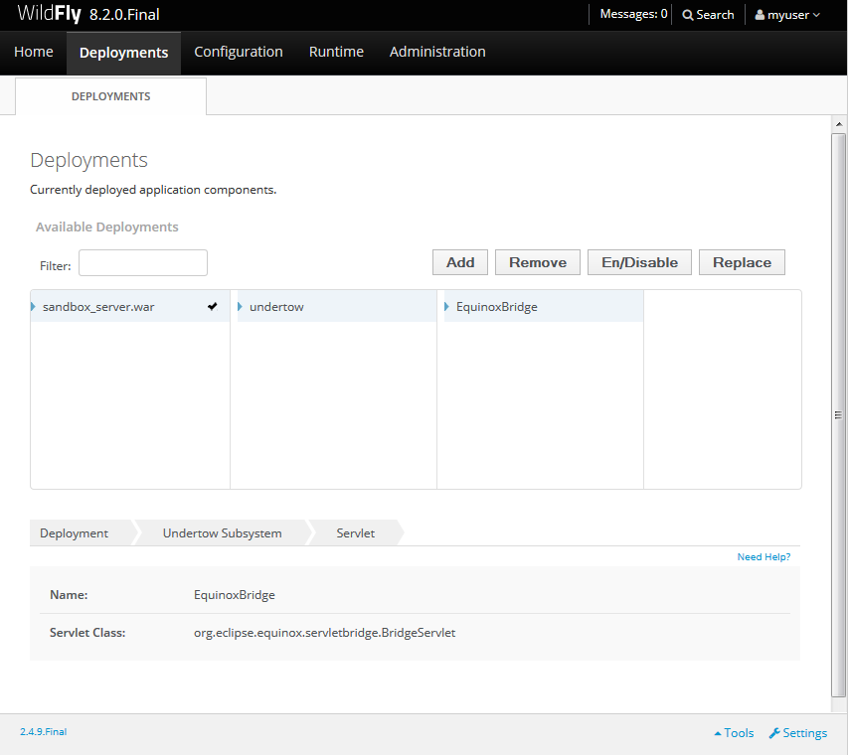Click the Search magnifier icon

coord(687,15)
